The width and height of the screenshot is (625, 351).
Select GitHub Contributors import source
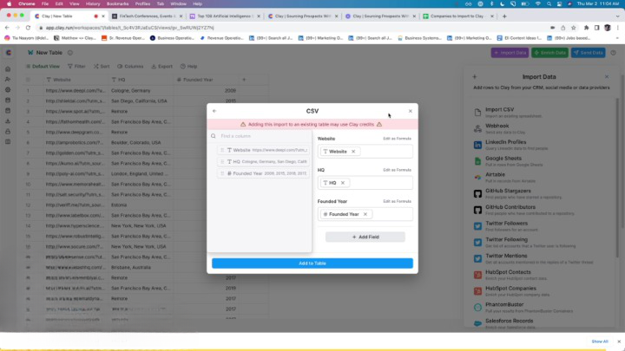(542, 210)
